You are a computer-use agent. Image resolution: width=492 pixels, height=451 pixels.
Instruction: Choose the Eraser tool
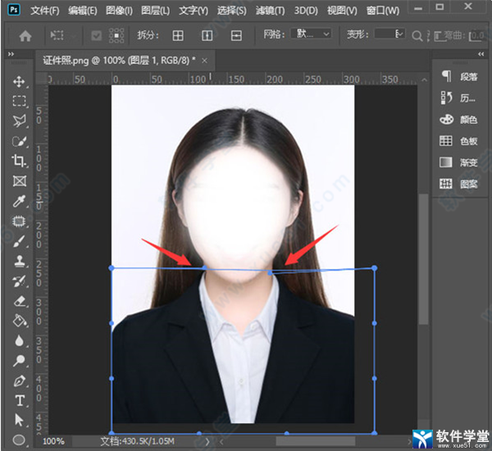coord(19,301)
